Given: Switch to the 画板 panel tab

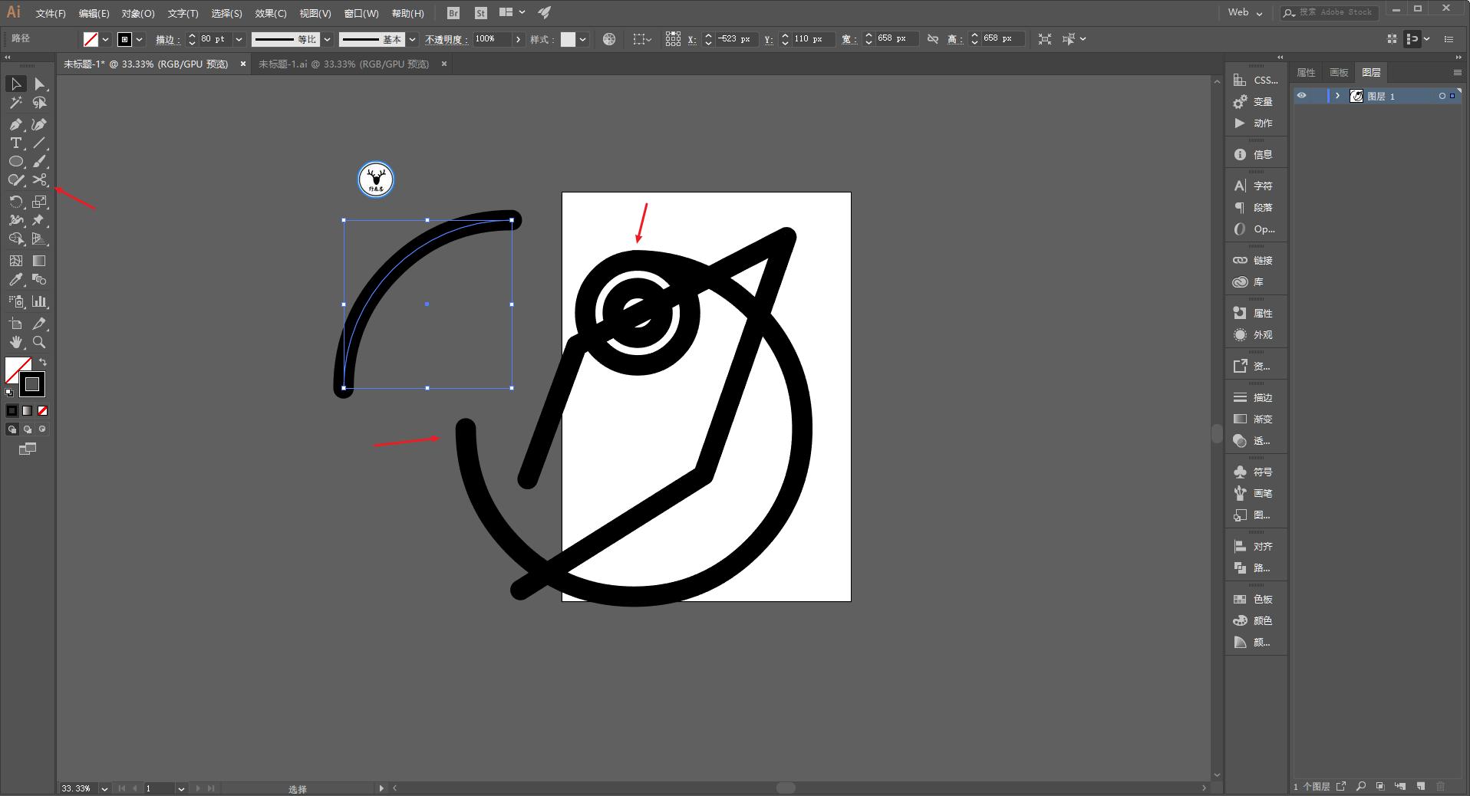Looking at the screenshot, I should [x=1339, y=72].
